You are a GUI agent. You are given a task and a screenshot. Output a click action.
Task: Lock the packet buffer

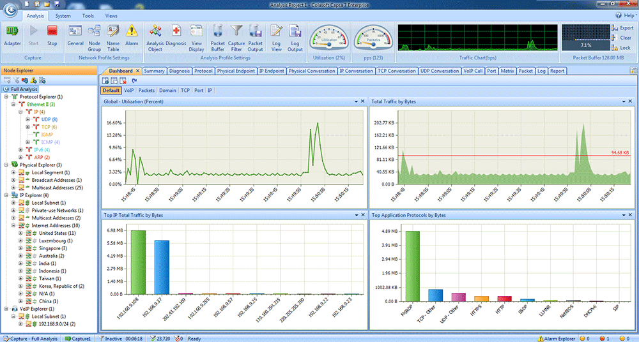[621, 48]
